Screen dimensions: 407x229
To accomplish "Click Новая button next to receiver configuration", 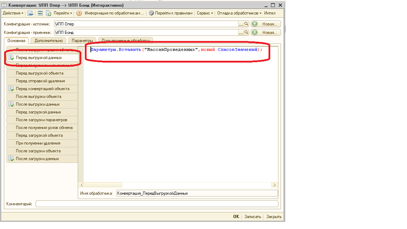I will [266, 33].
